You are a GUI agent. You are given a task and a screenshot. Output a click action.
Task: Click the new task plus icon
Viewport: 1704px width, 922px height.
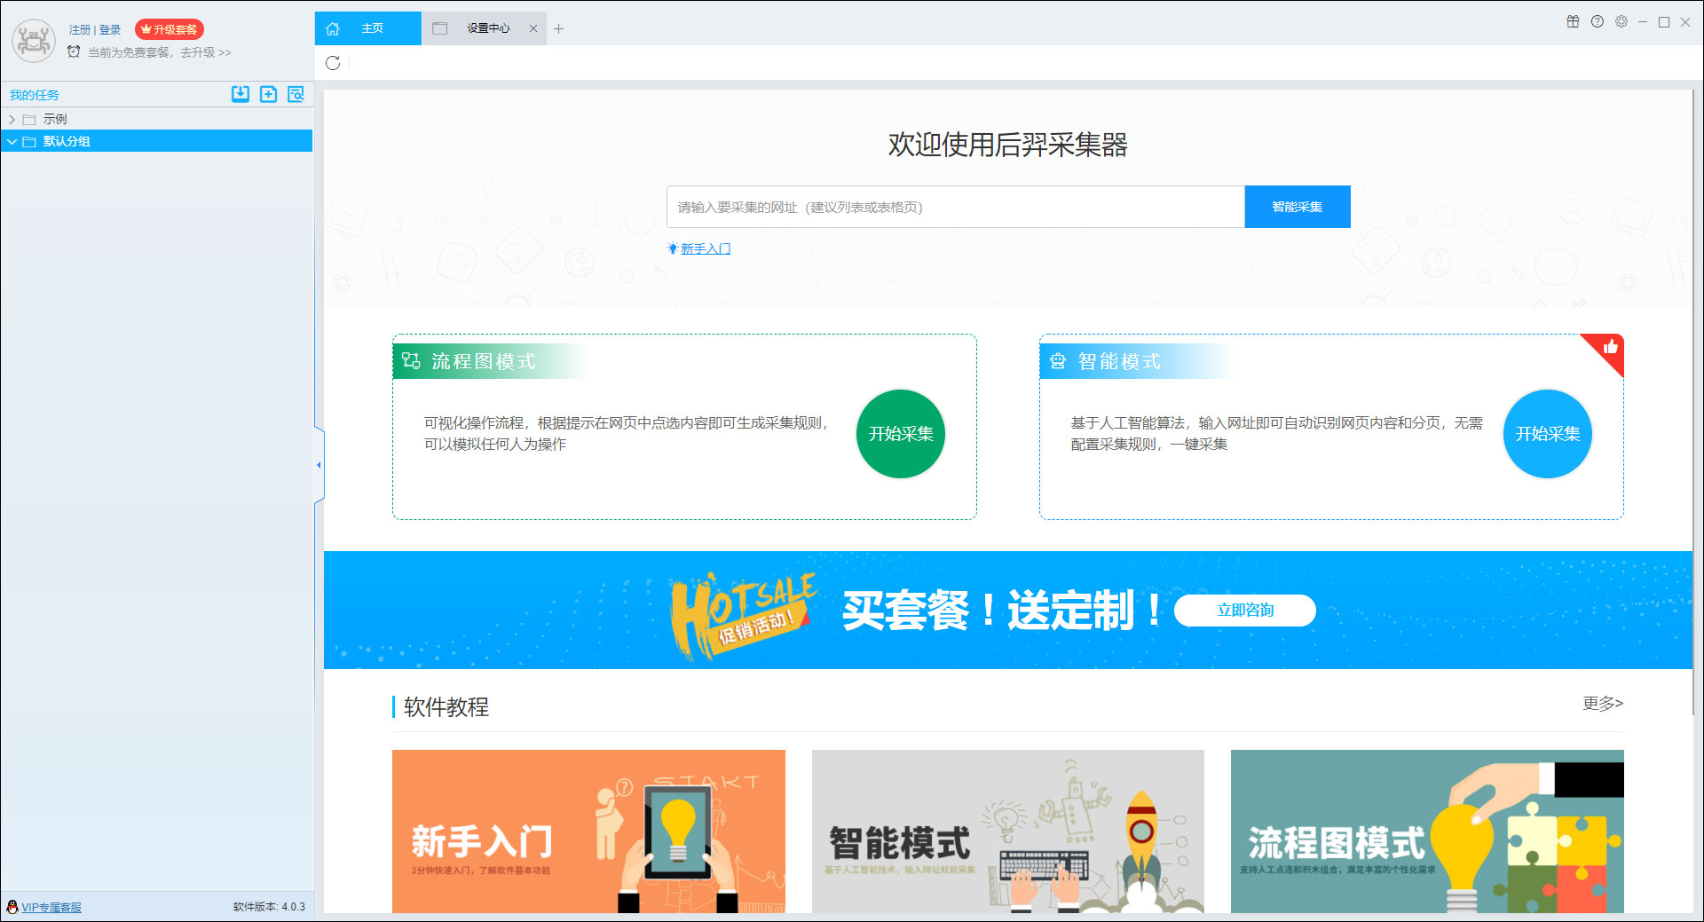[268, 94]
